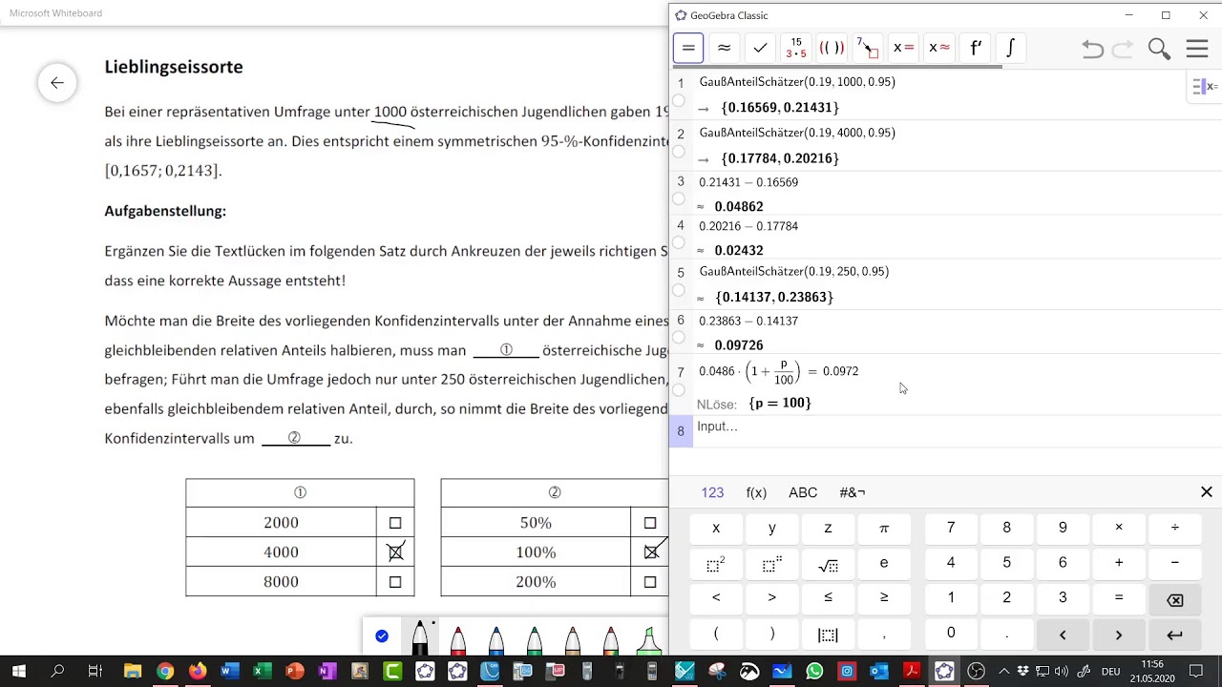Click result 0.09726 in row 6

coord(739,345)
